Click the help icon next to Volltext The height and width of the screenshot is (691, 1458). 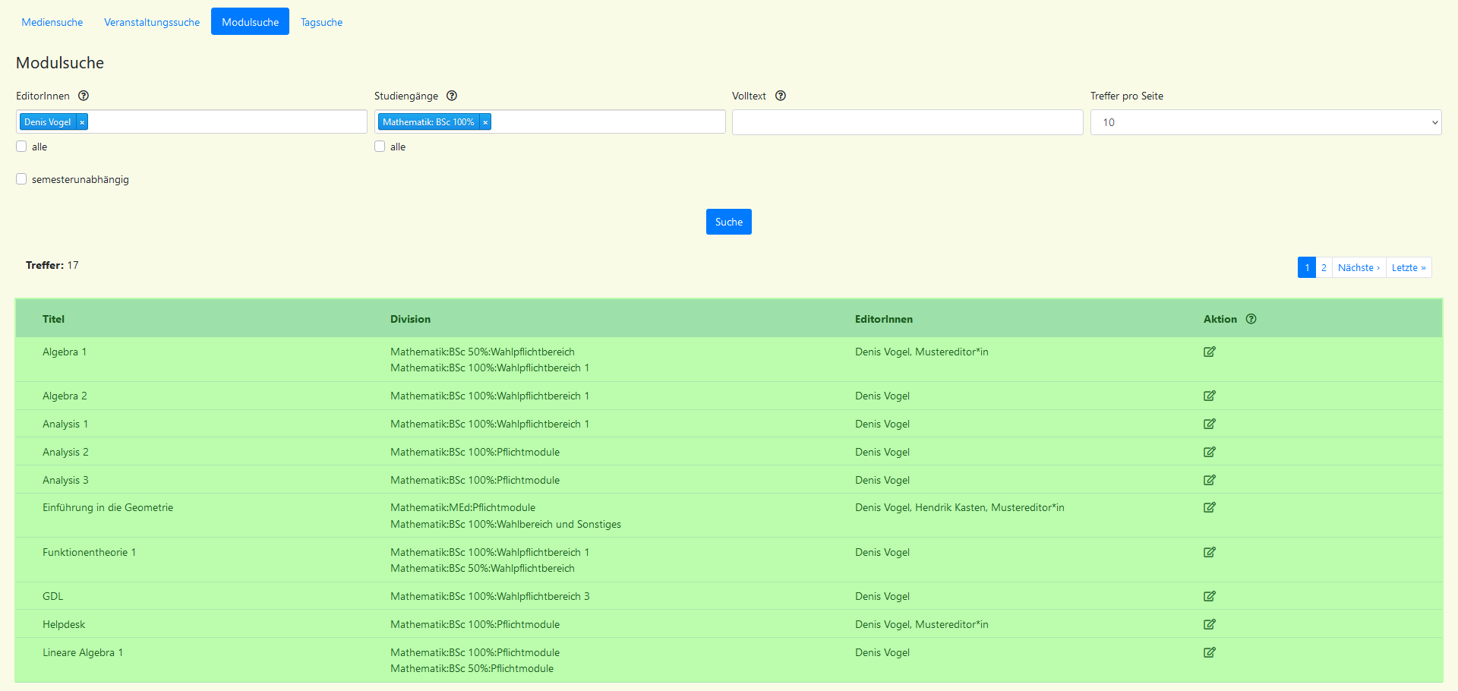pos(780,96)
